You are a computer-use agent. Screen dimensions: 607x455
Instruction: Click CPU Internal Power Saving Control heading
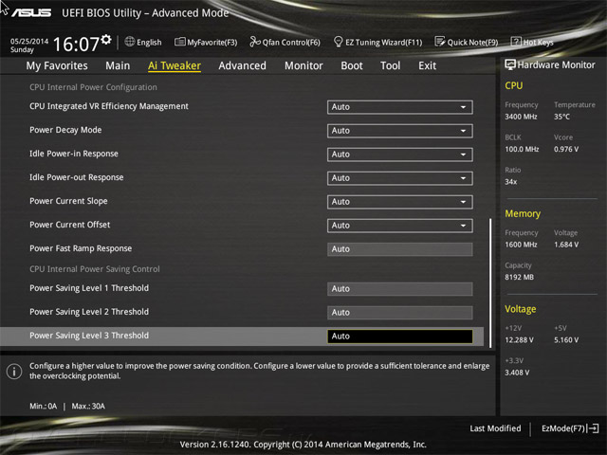click(95, 269)
